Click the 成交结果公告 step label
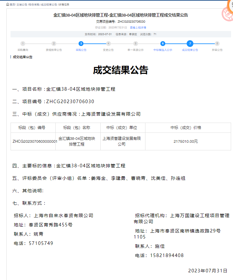233x280 pixels. point(190,50)
